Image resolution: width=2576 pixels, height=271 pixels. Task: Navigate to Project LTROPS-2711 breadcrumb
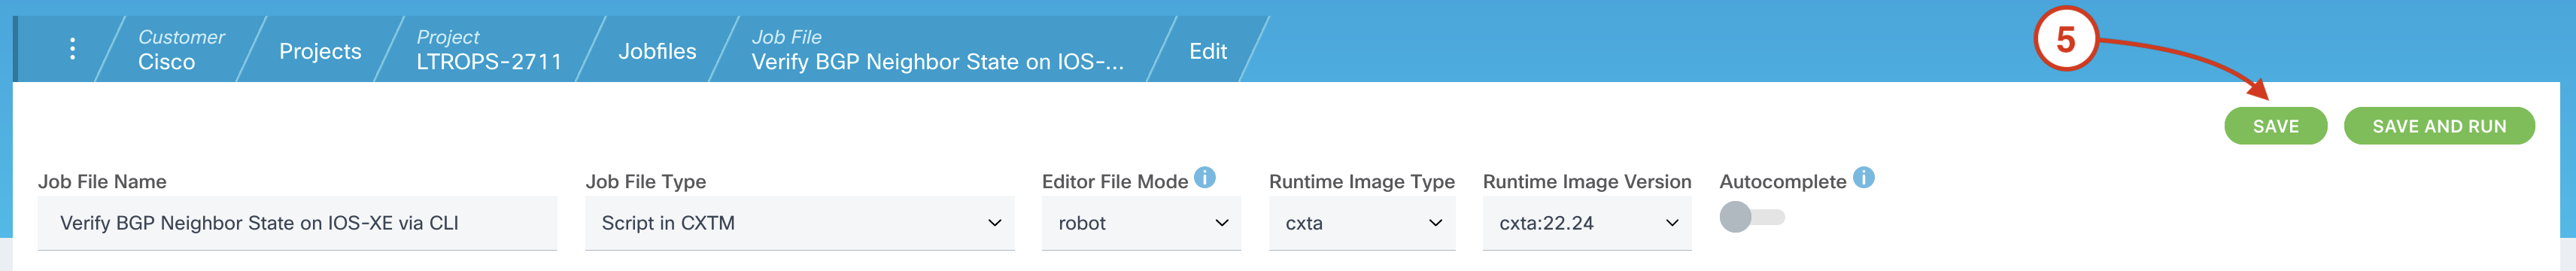(x=489, y=49)
